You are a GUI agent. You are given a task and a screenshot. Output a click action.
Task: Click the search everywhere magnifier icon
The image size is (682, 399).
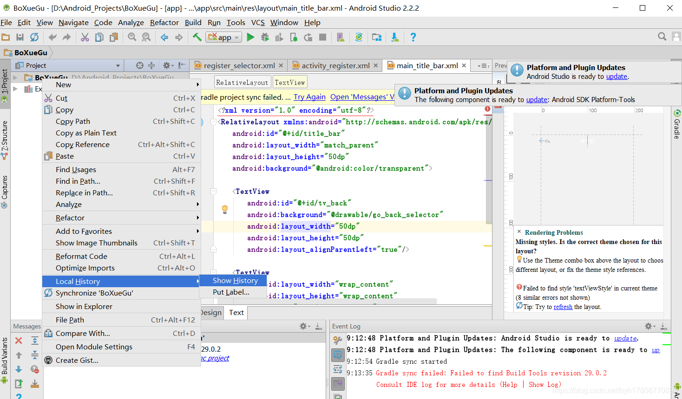(662, 37)
